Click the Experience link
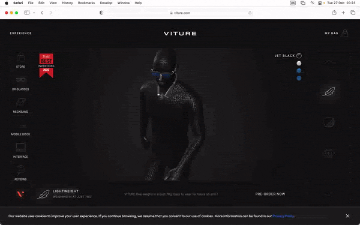 (x=20, y=33)
